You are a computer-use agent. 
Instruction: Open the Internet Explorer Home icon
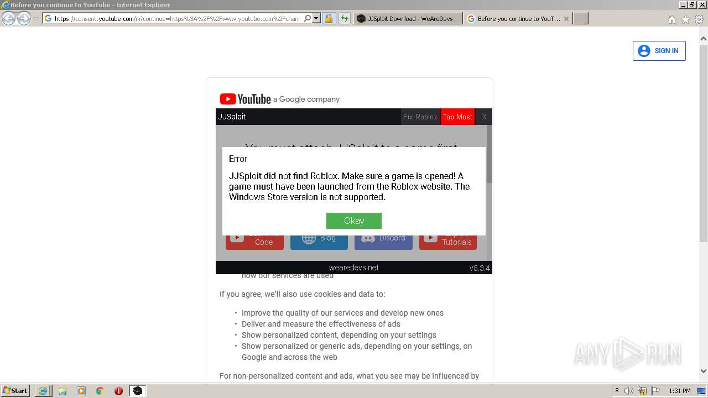click(x=671, y=19)
